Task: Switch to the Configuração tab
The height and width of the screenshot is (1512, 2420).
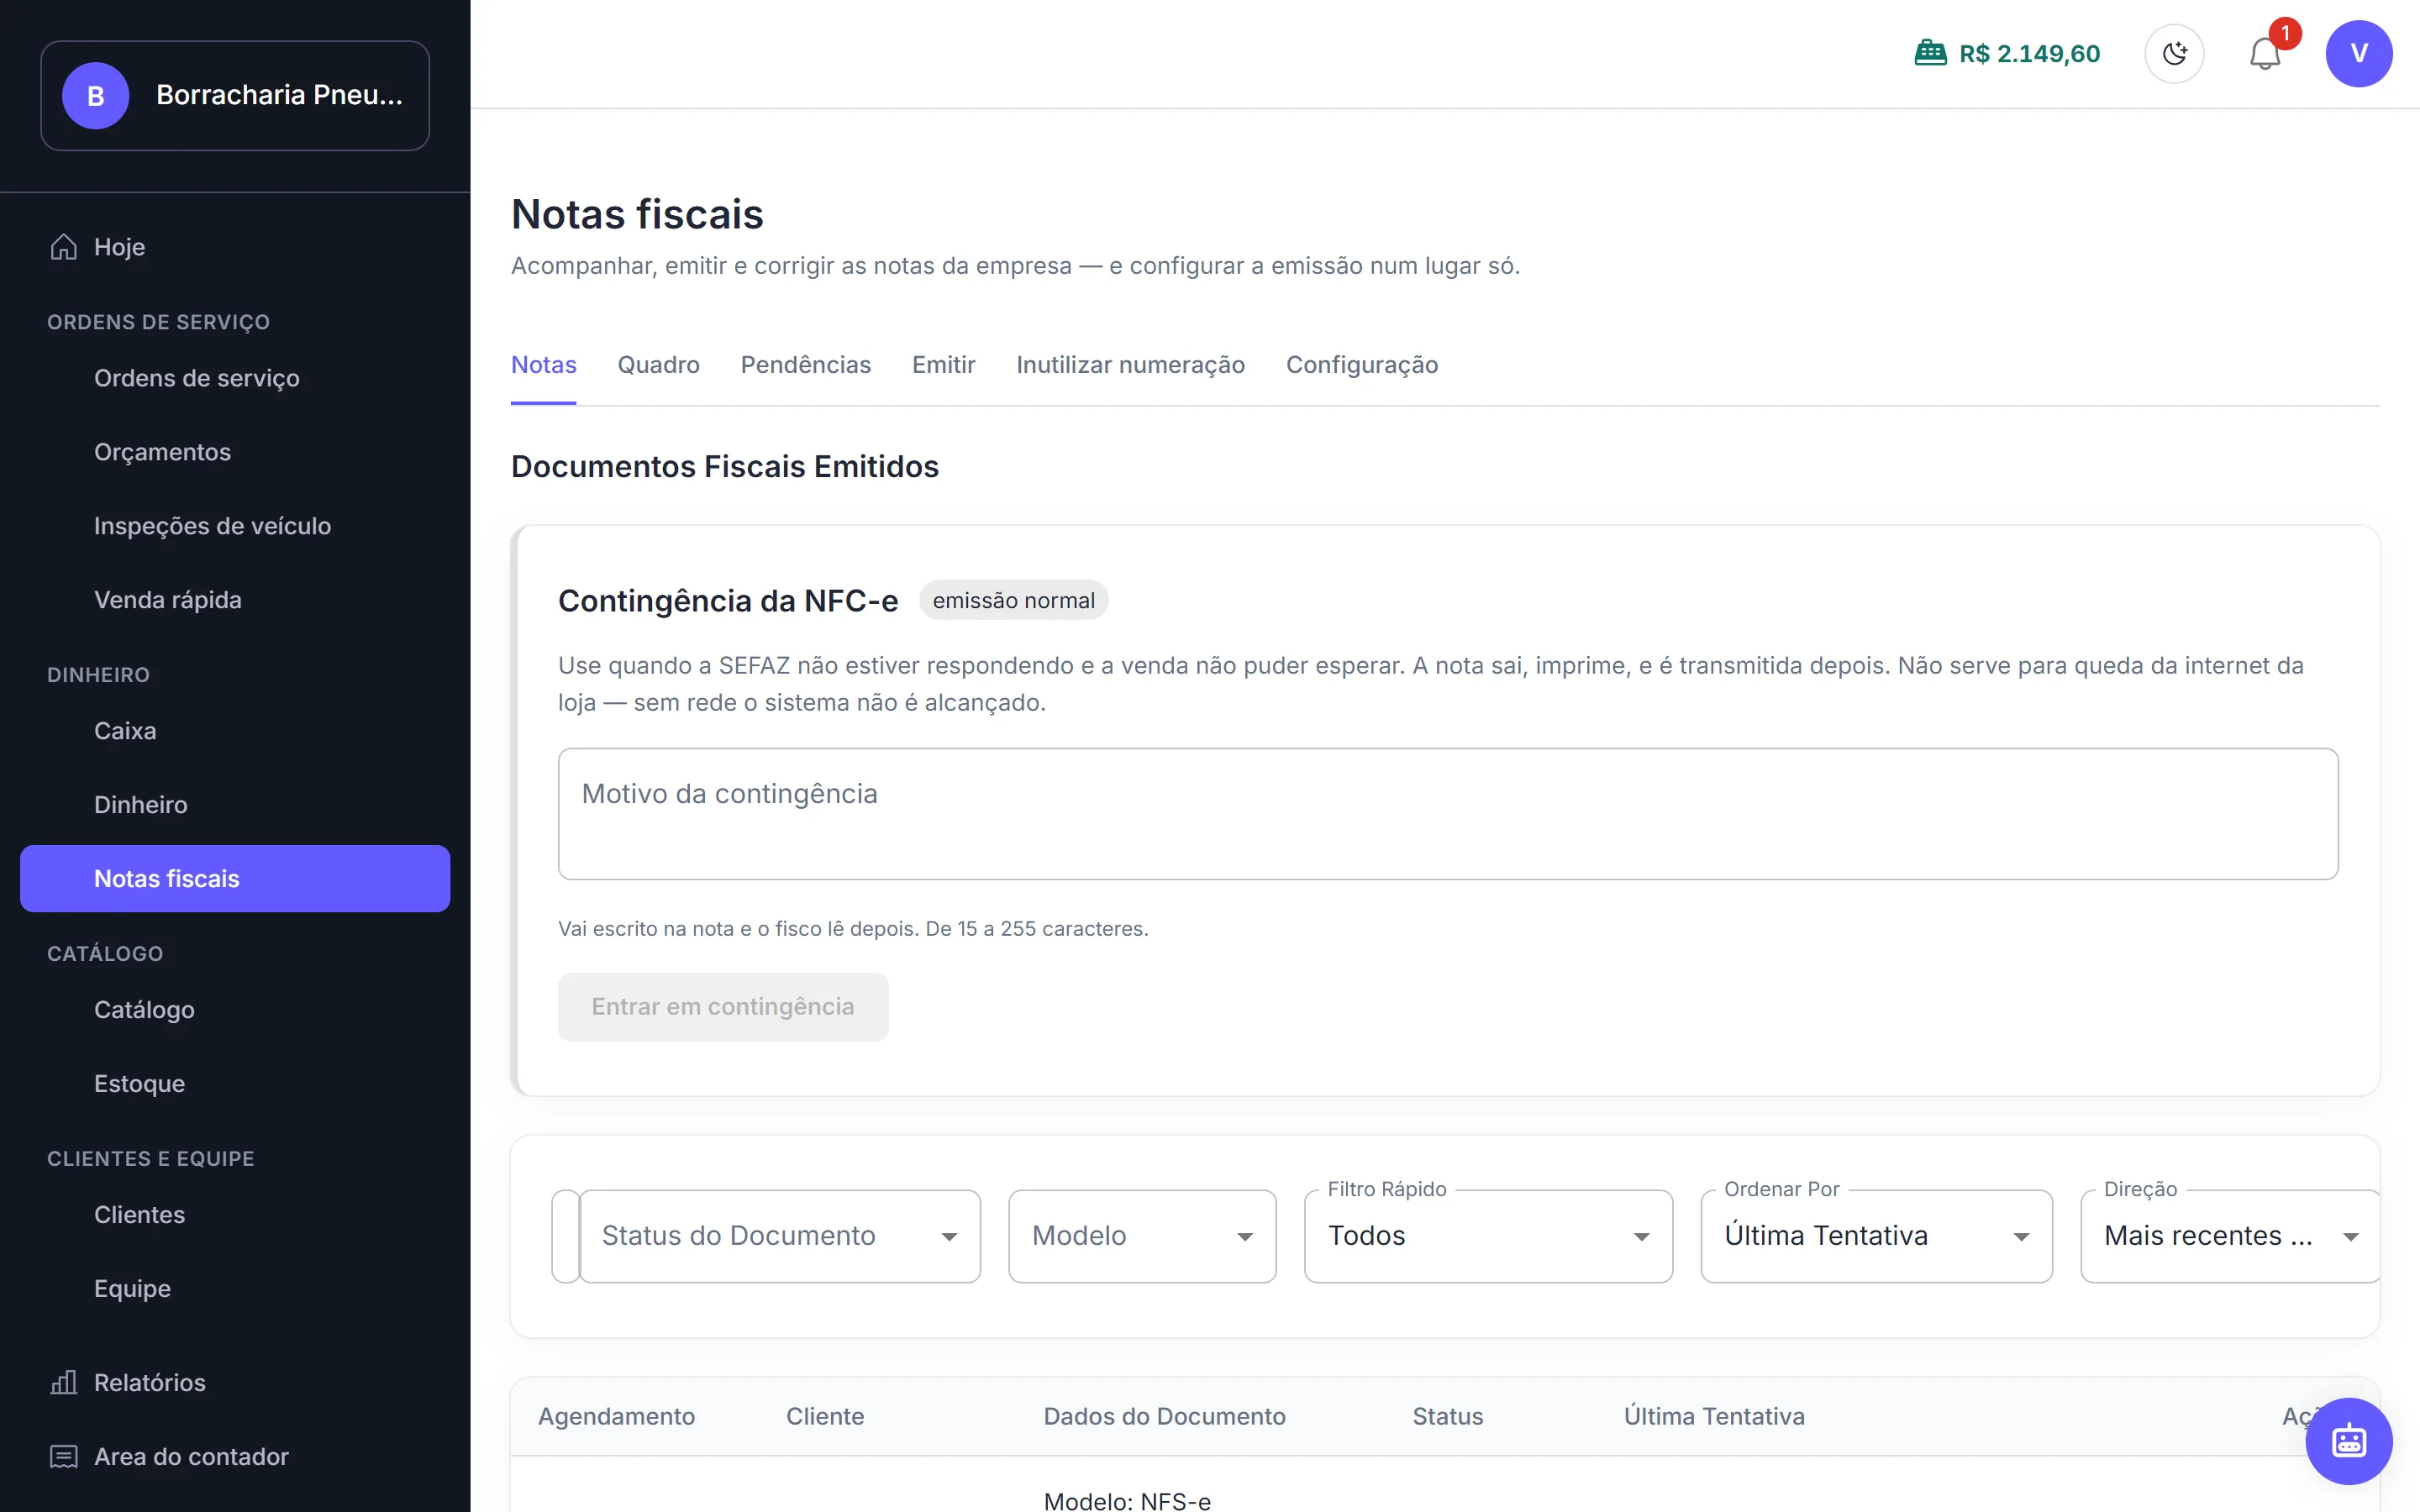Action: (x=1362, y=365)
